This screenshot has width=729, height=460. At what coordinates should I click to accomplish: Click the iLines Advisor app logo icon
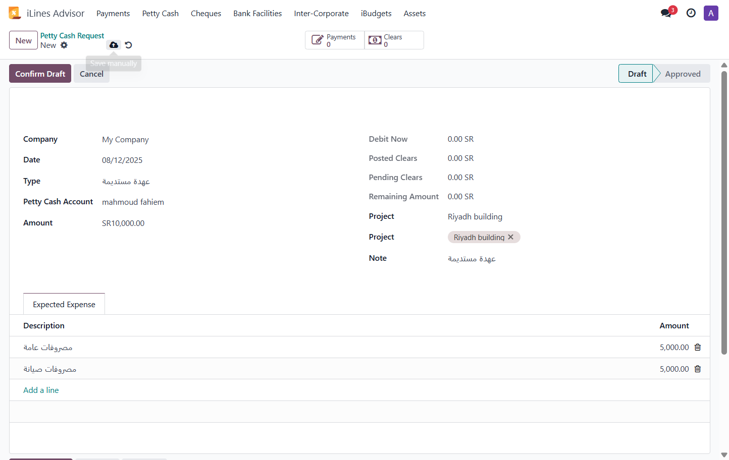click(15, 13)
